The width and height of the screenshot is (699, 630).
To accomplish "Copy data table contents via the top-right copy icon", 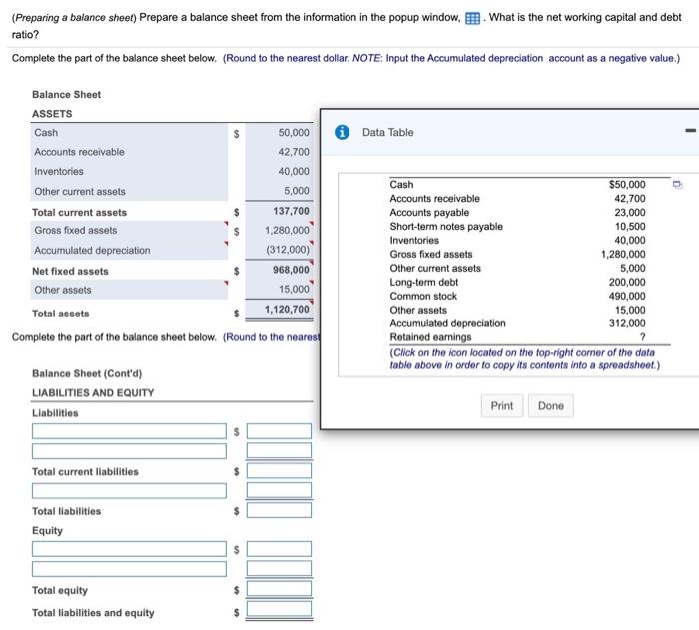I will coord(677,184).
